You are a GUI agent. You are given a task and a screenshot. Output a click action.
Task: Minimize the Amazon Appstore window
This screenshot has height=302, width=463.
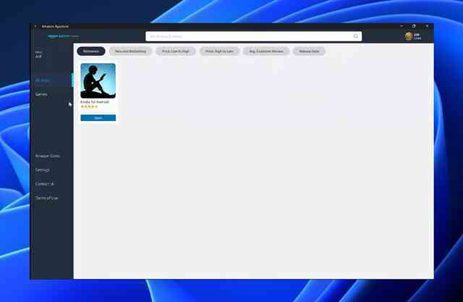tap(402, 26)
